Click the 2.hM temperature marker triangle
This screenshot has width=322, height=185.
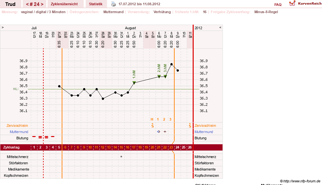click(159, 77)
